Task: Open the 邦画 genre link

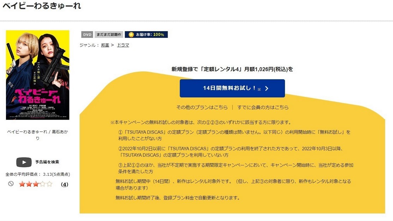Action: [x=105, y=45]
